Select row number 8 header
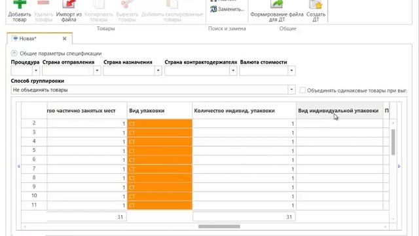The height and width of the screenshot is (236, 419). (x=34, y=178)
